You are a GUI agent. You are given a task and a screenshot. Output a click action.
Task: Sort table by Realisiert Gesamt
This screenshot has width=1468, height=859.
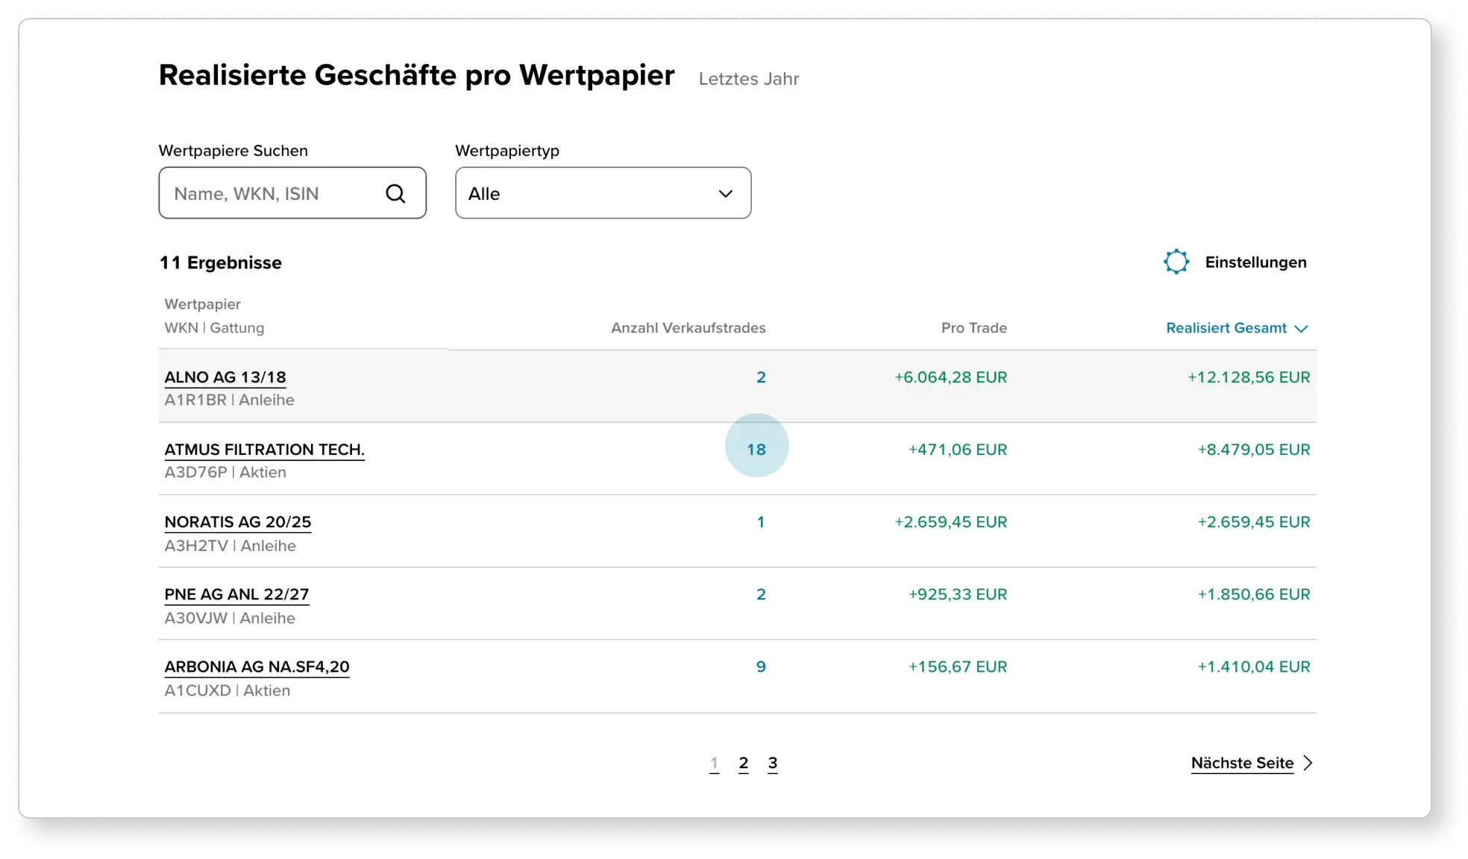click(1226, 328)
